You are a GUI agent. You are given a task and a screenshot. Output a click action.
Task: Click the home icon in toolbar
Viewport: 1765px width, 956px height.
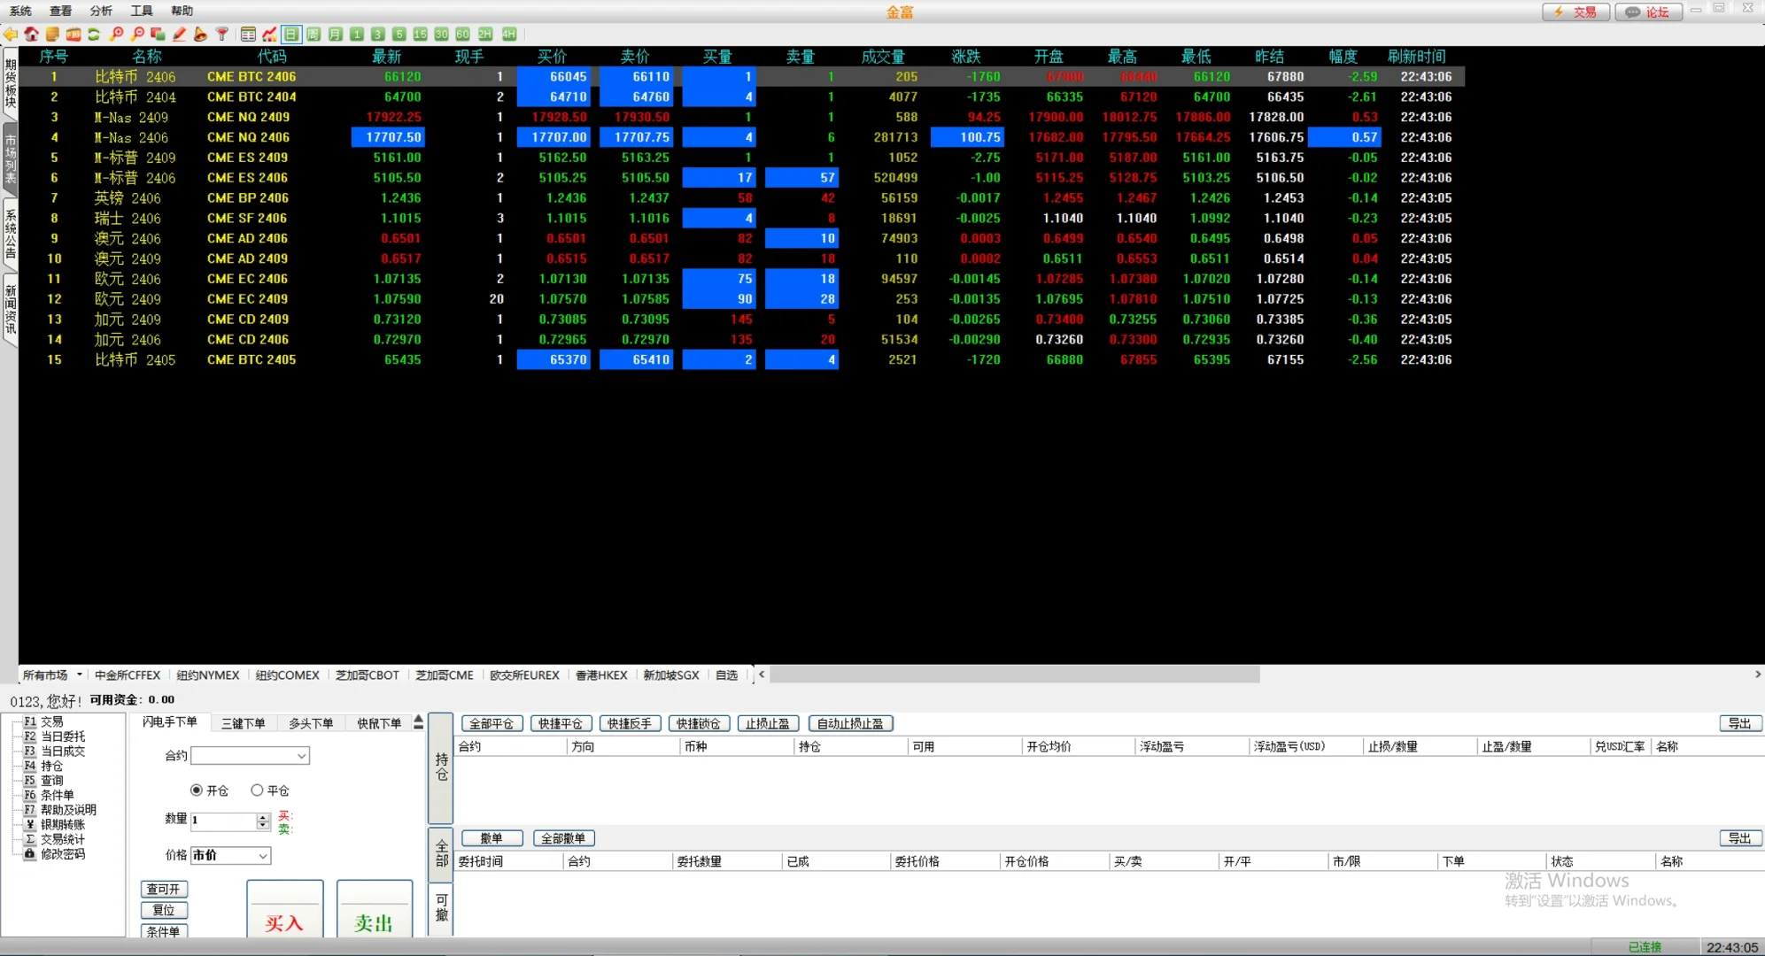pos(32,35)
